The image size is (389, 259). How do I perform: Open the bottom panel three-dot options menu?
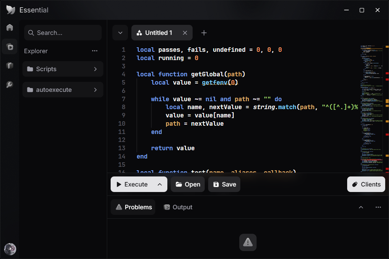pos(378,207)
